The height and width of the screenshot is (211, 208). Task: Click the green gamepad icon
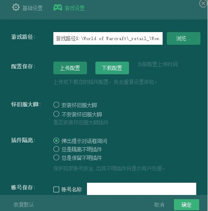coord(58,8)
